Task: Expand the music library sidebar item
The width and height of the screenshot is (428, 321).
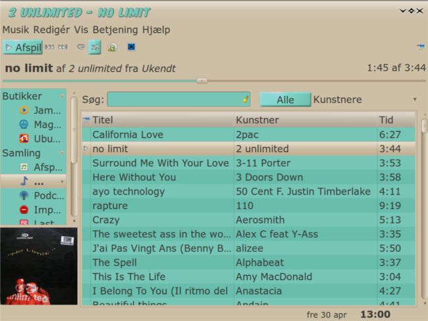Action: click(x=62, y=181)
